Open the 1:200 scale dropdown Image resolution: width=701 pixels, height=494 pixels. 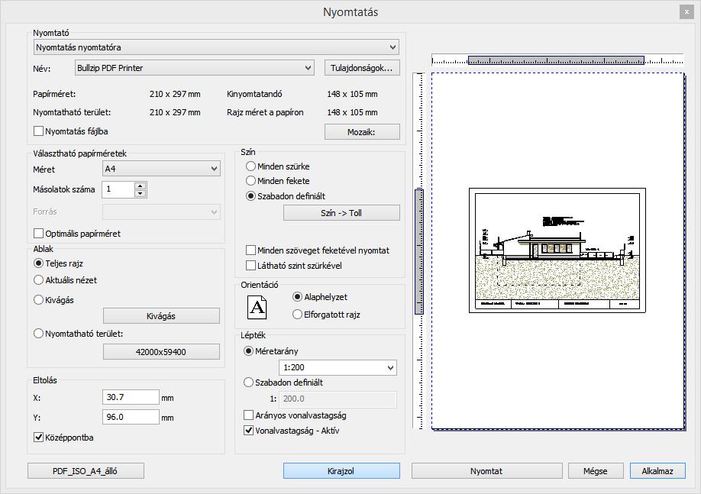tap(338, 367)
